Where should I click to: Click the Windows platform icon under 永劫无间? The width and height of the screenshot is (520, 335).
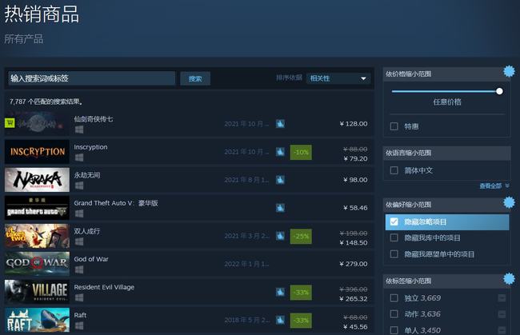point(79,185)
